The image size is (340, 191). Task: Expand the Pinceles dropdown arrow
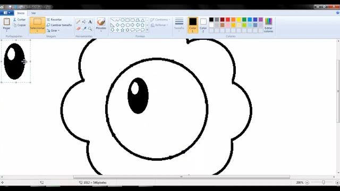(x=101, y=31)
